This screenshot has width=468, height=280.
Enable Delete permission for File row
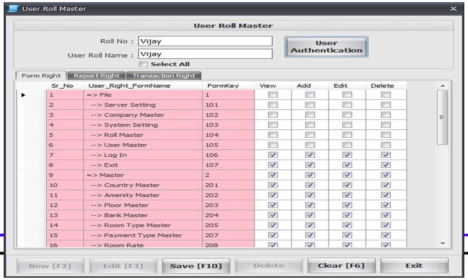386,95
